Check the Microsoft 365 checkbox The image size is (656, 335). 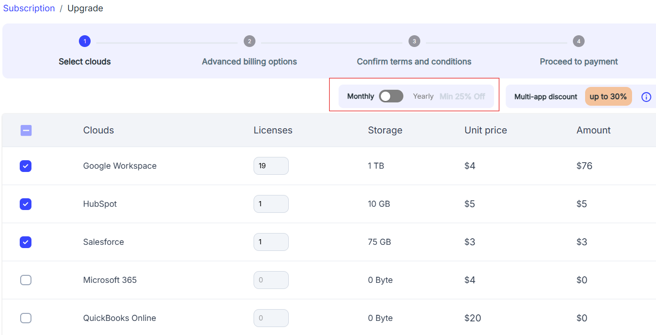(x=26, y=280)
